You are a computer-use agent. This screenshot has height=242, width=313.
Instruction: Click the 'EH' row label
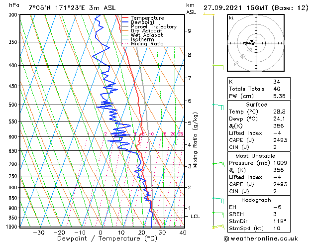232,207
